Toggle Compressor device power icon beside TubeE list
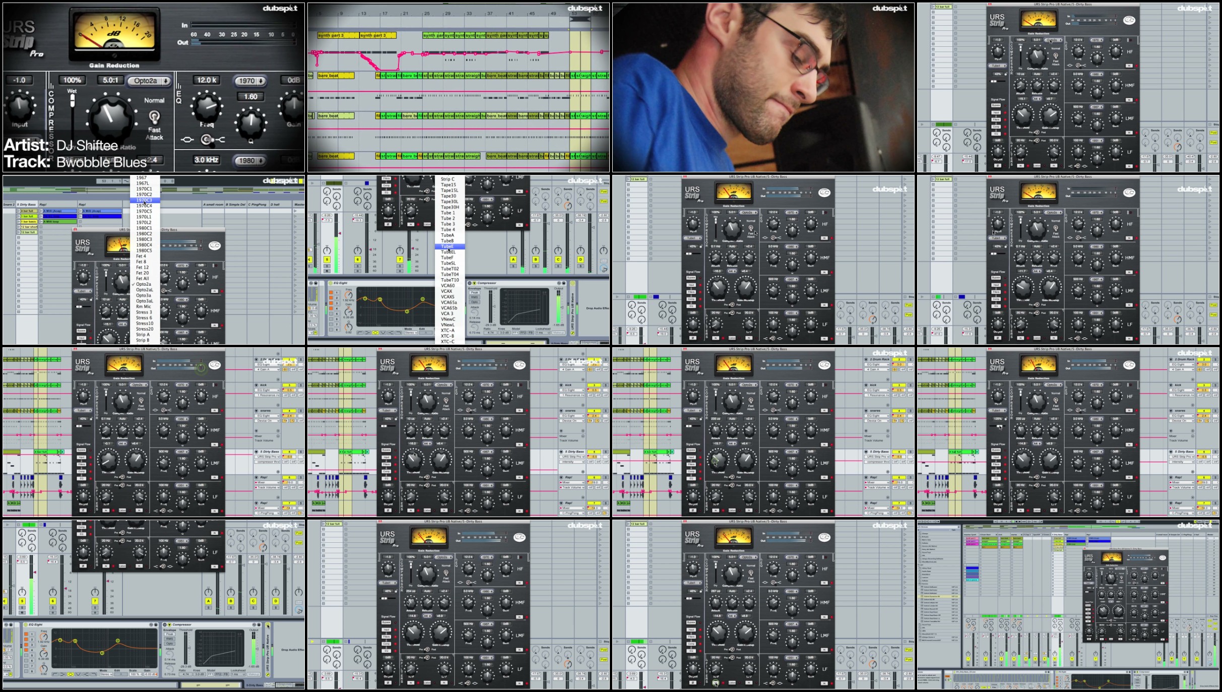 coord(470,283)
